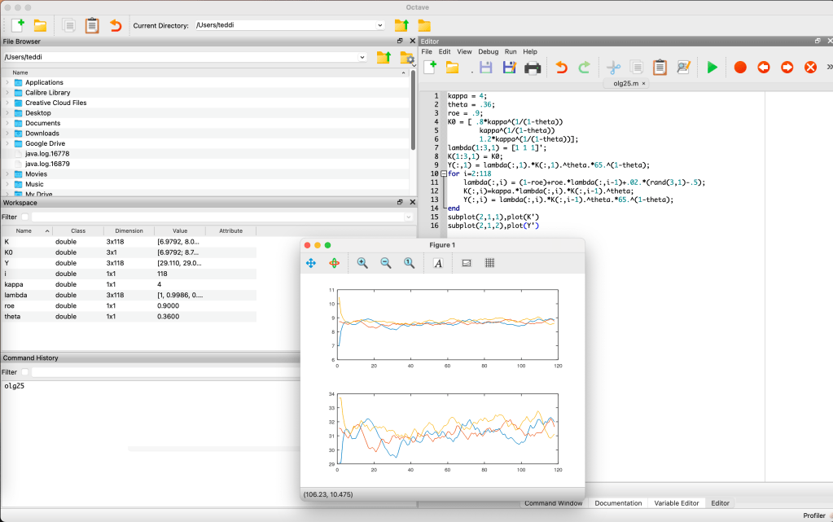Open the File Browser path dropdown
Image resolution: width=833 pixels, height=522 pixels.
(x=362, y=57)
